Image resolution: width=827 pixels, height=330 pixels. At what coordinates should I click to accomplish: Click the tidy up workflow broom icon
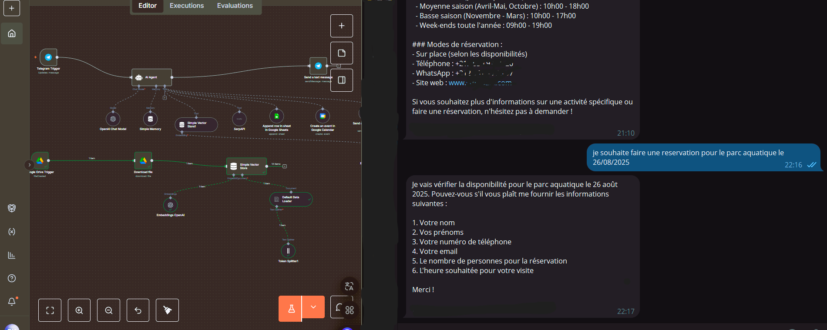click(167, 310)
